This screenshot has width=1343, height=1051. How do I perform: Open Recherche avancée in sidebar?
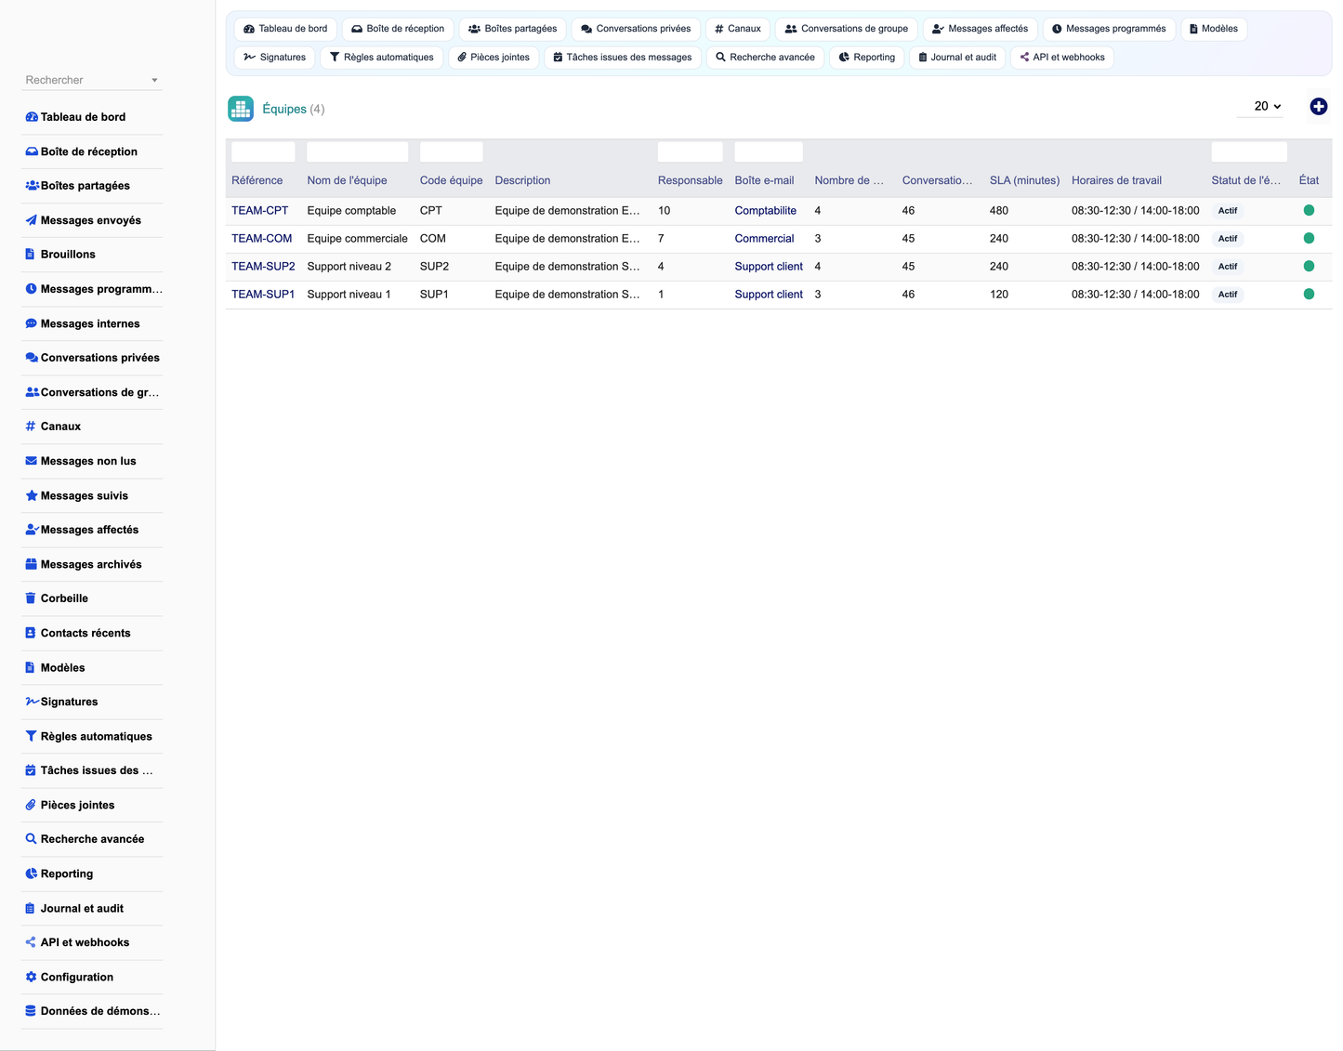[92, 839]
